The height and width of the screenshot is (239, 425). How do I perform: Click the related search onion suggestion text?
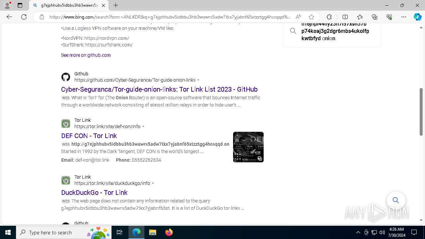click(335, 31)
